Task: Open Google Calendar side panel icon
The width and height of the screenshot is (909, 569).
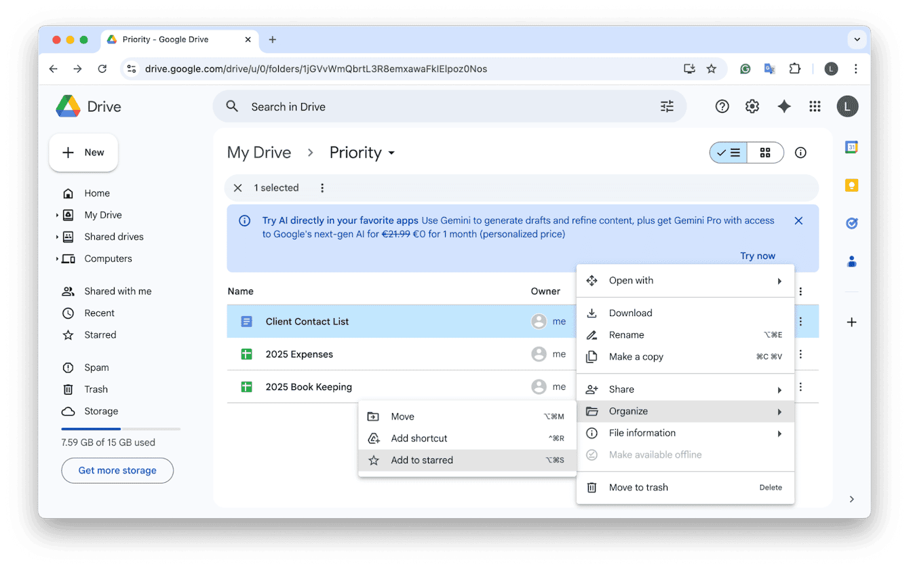Action: pyautogui.click(x=851, y=147)
